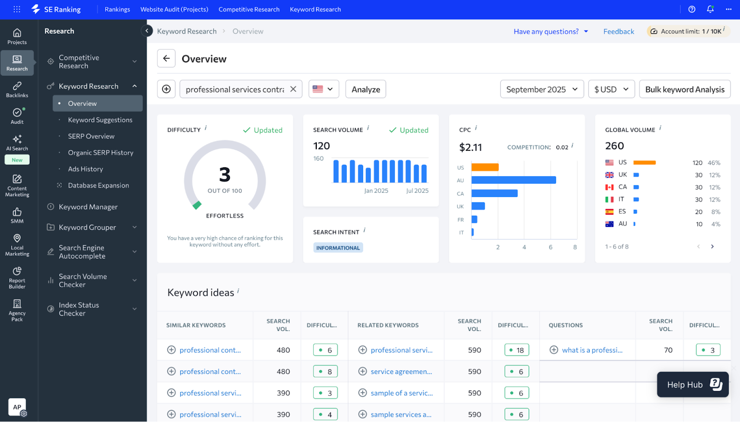
Task: Open the country flag selector dropdown
Action: pyautogui.click(x=323, y=89)
